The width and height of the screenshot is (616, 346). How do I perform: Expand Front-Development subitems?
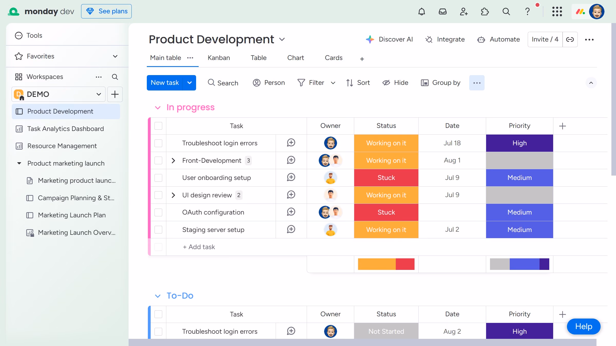pyautogui.click(x=173, y=160)
